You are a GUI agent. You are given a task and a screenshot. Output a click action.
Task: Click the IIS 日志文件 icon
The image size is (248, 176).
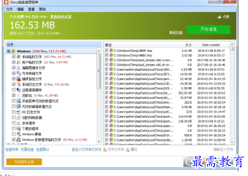point(19,112)
